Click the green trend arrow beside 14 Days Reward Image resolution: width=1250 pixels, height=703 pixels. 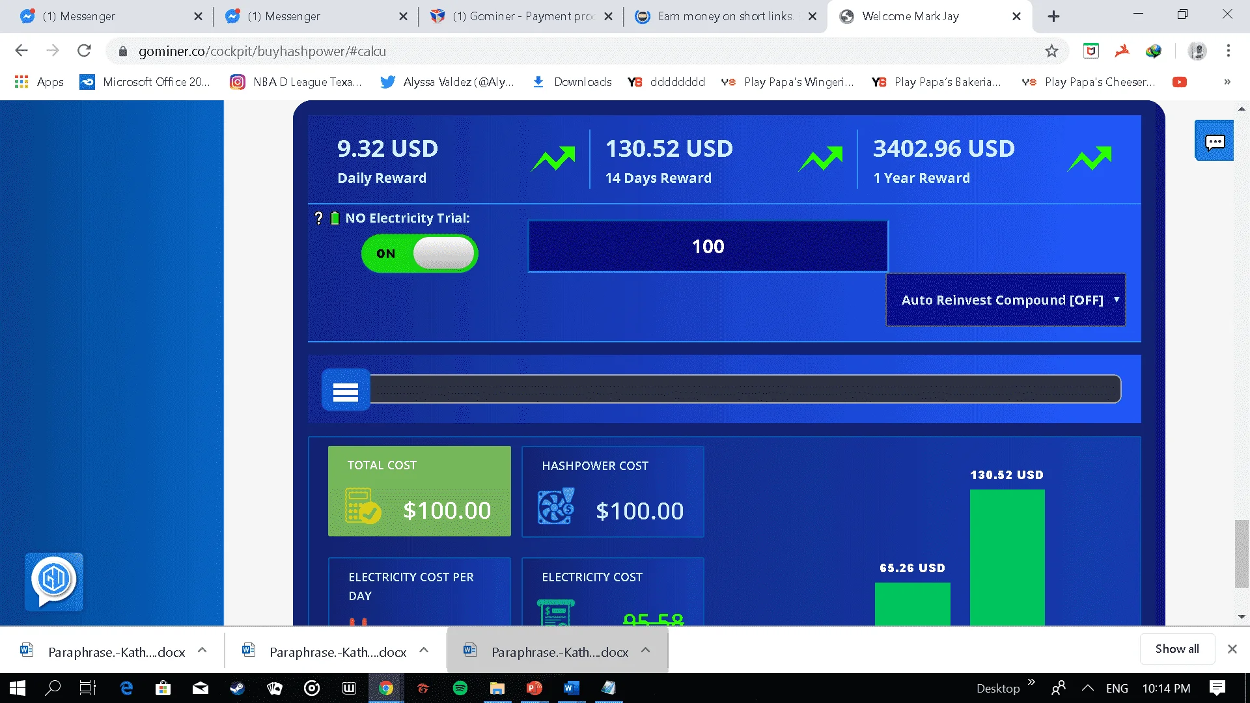click(821, 159)
